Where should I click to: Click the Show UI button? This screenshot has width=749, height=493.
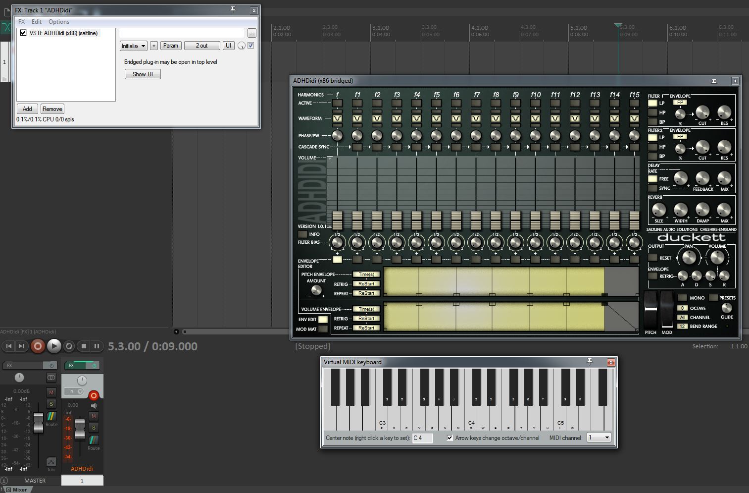143,74
